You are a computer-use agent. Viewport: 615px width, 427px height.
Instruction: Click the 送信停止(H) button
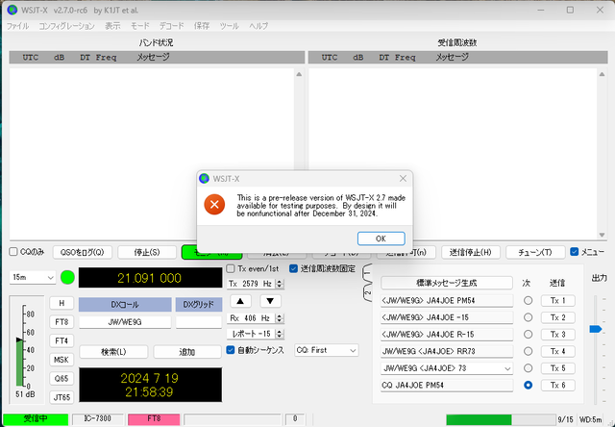tap(471, 252)
